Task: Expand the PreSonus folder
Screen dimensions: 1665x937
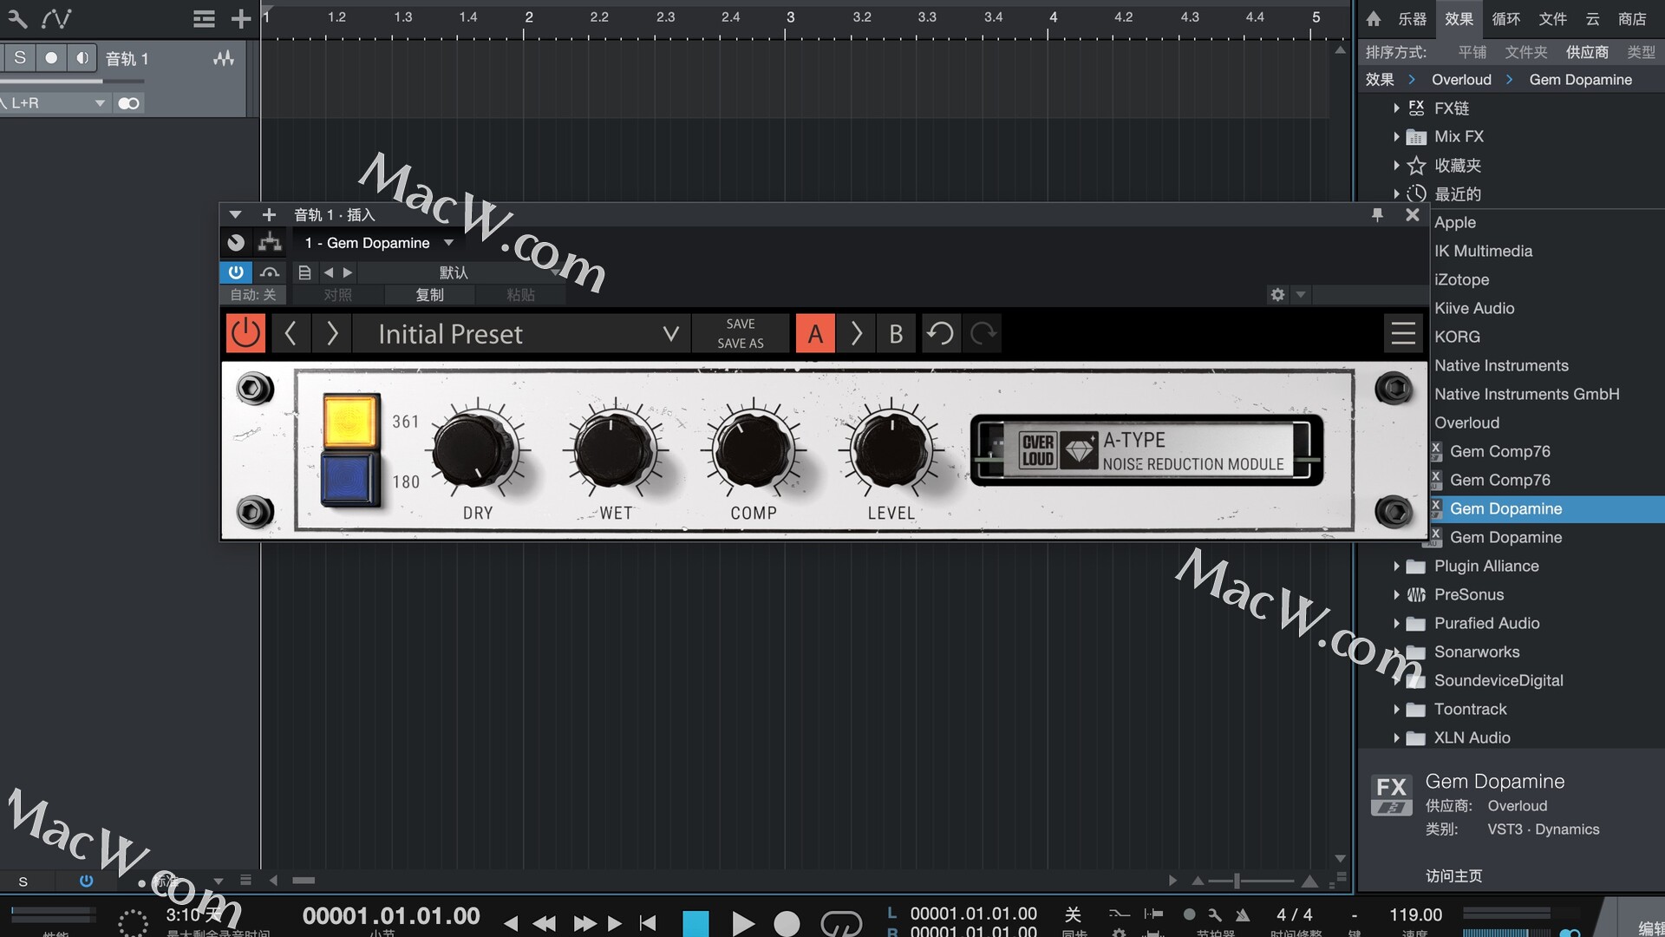Action: 1396,595
